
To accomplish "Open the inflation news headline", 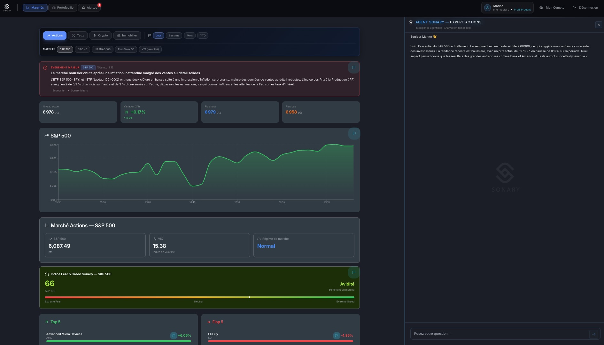I will coord(125,73).
